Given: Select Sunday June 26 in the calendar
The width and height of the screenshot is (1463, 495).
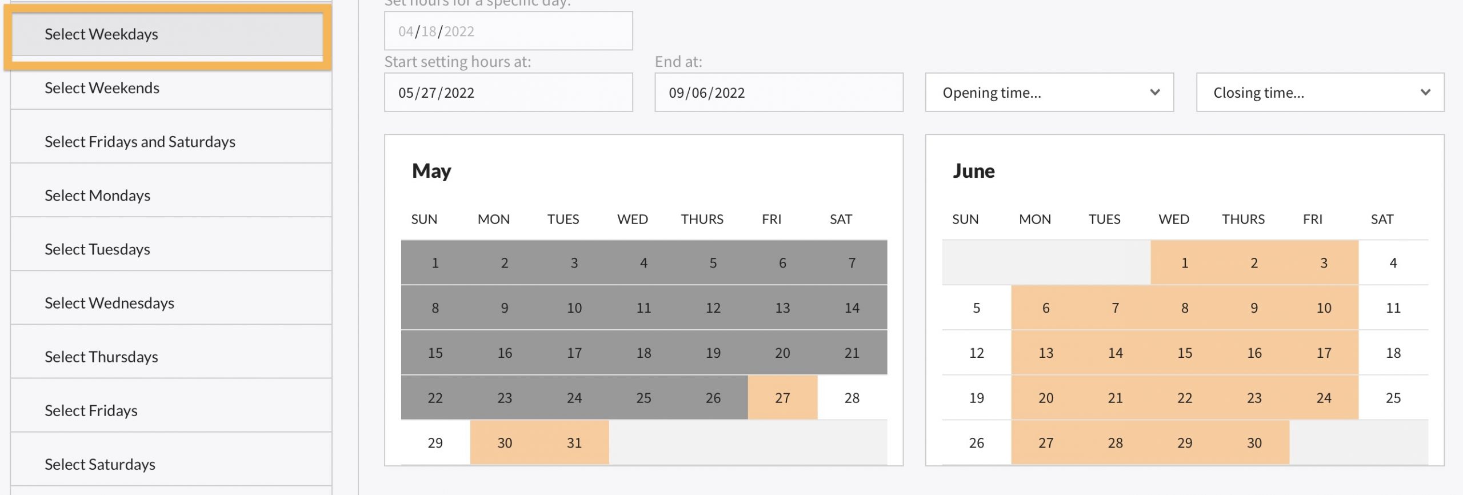Looking at the screenshot, I should (x=976, y=443).
